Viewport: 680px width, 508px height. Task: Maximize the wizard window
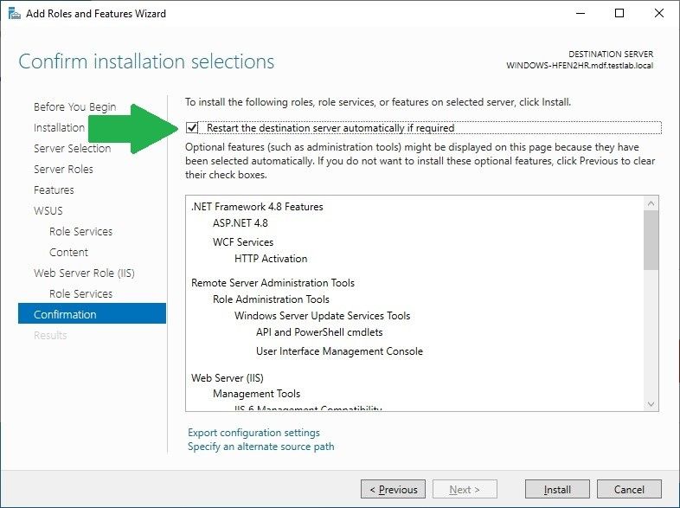[619, 14]
